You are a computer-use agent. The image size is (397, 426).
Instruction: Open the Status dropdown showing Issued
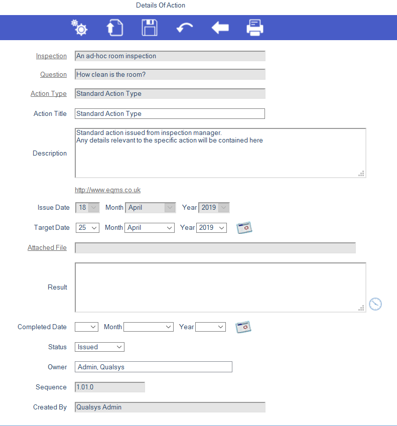point(99,347)
